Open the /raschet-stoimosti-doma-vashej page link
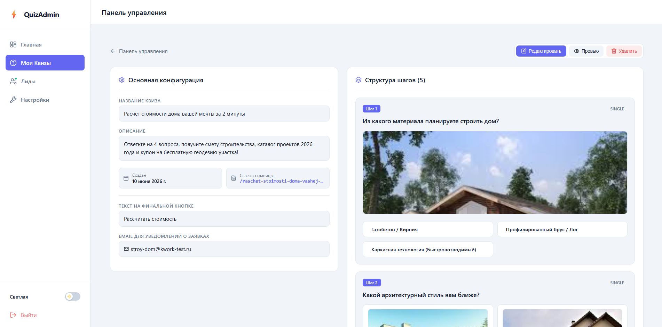The height and width of the screenshot is (327, 662). click(281, 181)
